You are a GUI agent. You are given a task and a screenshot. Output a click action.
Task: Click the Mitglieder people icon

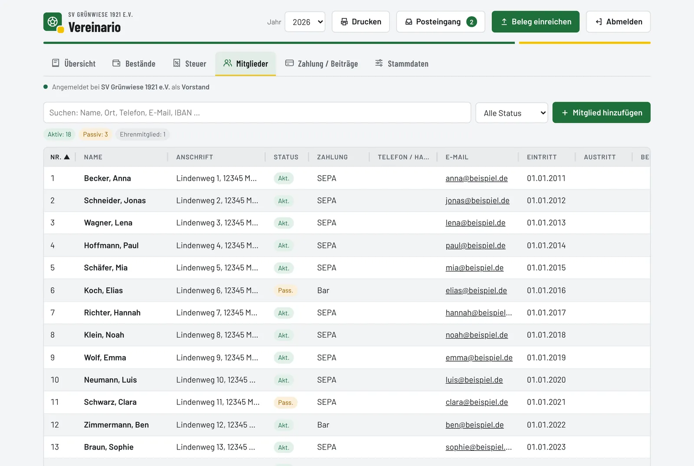[x=228, y=63]
